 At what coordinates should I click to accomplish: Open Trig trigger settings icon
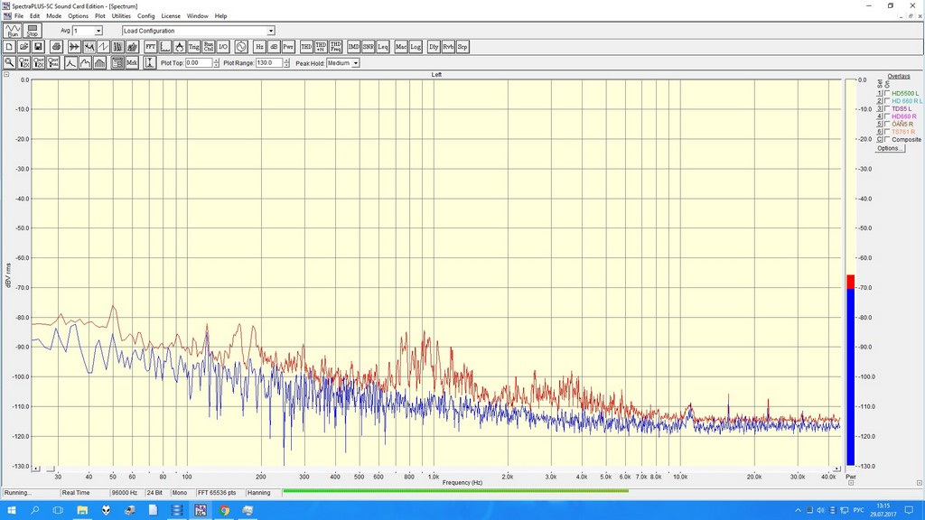193,47
